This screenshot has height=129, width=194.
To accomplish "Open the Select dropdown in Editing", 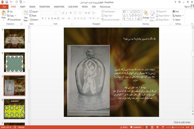I will coord(177,20).
